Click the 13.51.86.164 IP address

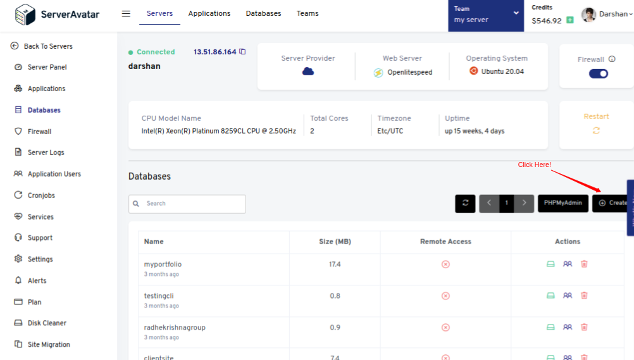pyautogui.click(x=214, y=52)
